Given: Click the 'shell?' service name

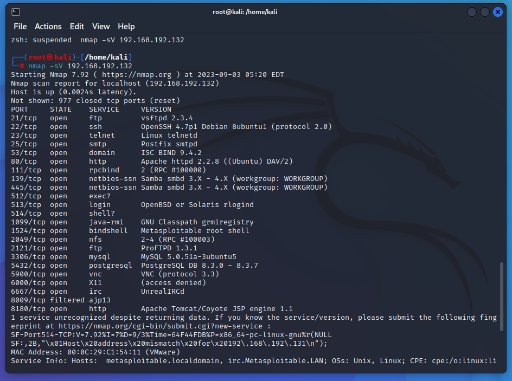Looking at the screenshot, I should (102, 214).
